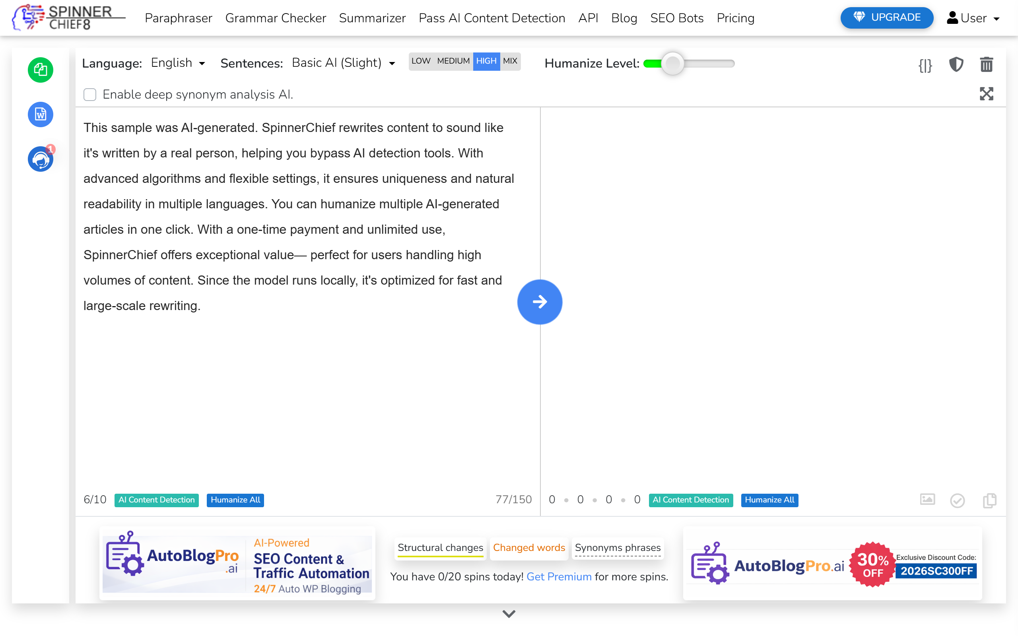The height and width of the screenshot is (636, 1018).
Task: Select LOW rewrite level
Action: pos(421,61)
